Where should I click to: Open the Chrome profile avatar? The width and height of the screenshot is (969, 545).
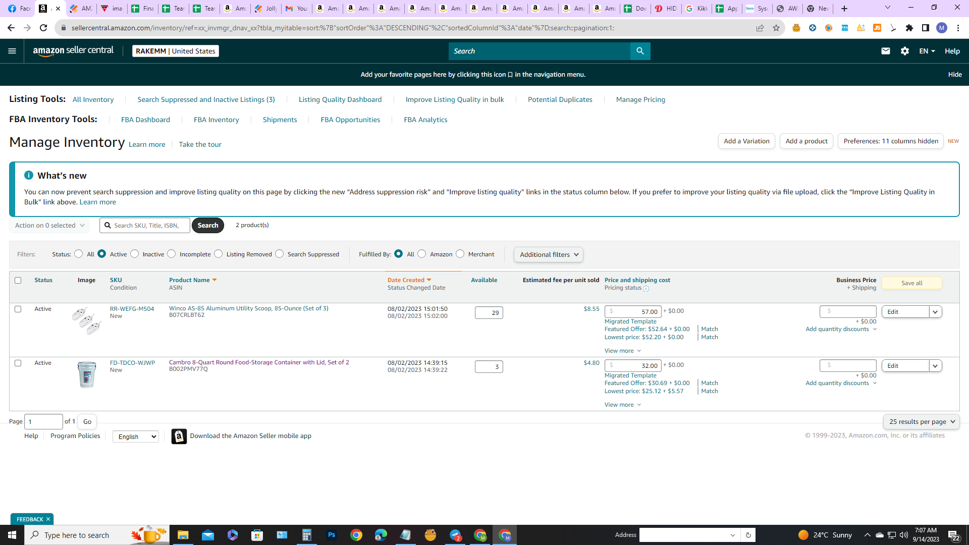point(942,28)
